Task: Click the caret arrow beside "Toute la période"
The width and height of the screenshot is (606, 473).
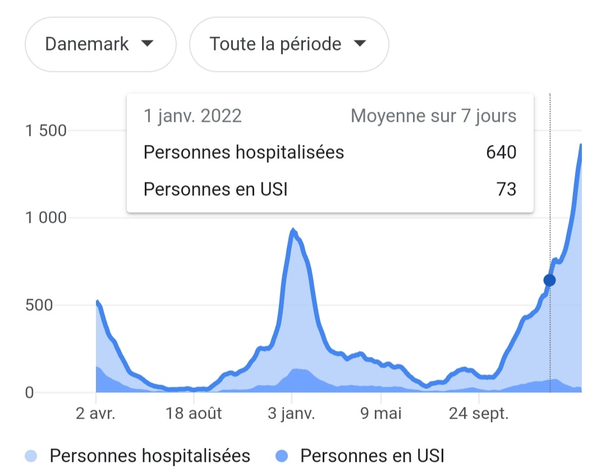Action: pos(360,43)
